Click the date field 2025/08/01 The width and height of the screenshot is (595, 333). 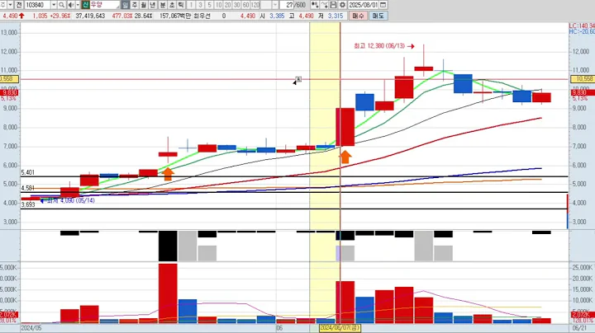pyautogui.click(x=363, y=5)
